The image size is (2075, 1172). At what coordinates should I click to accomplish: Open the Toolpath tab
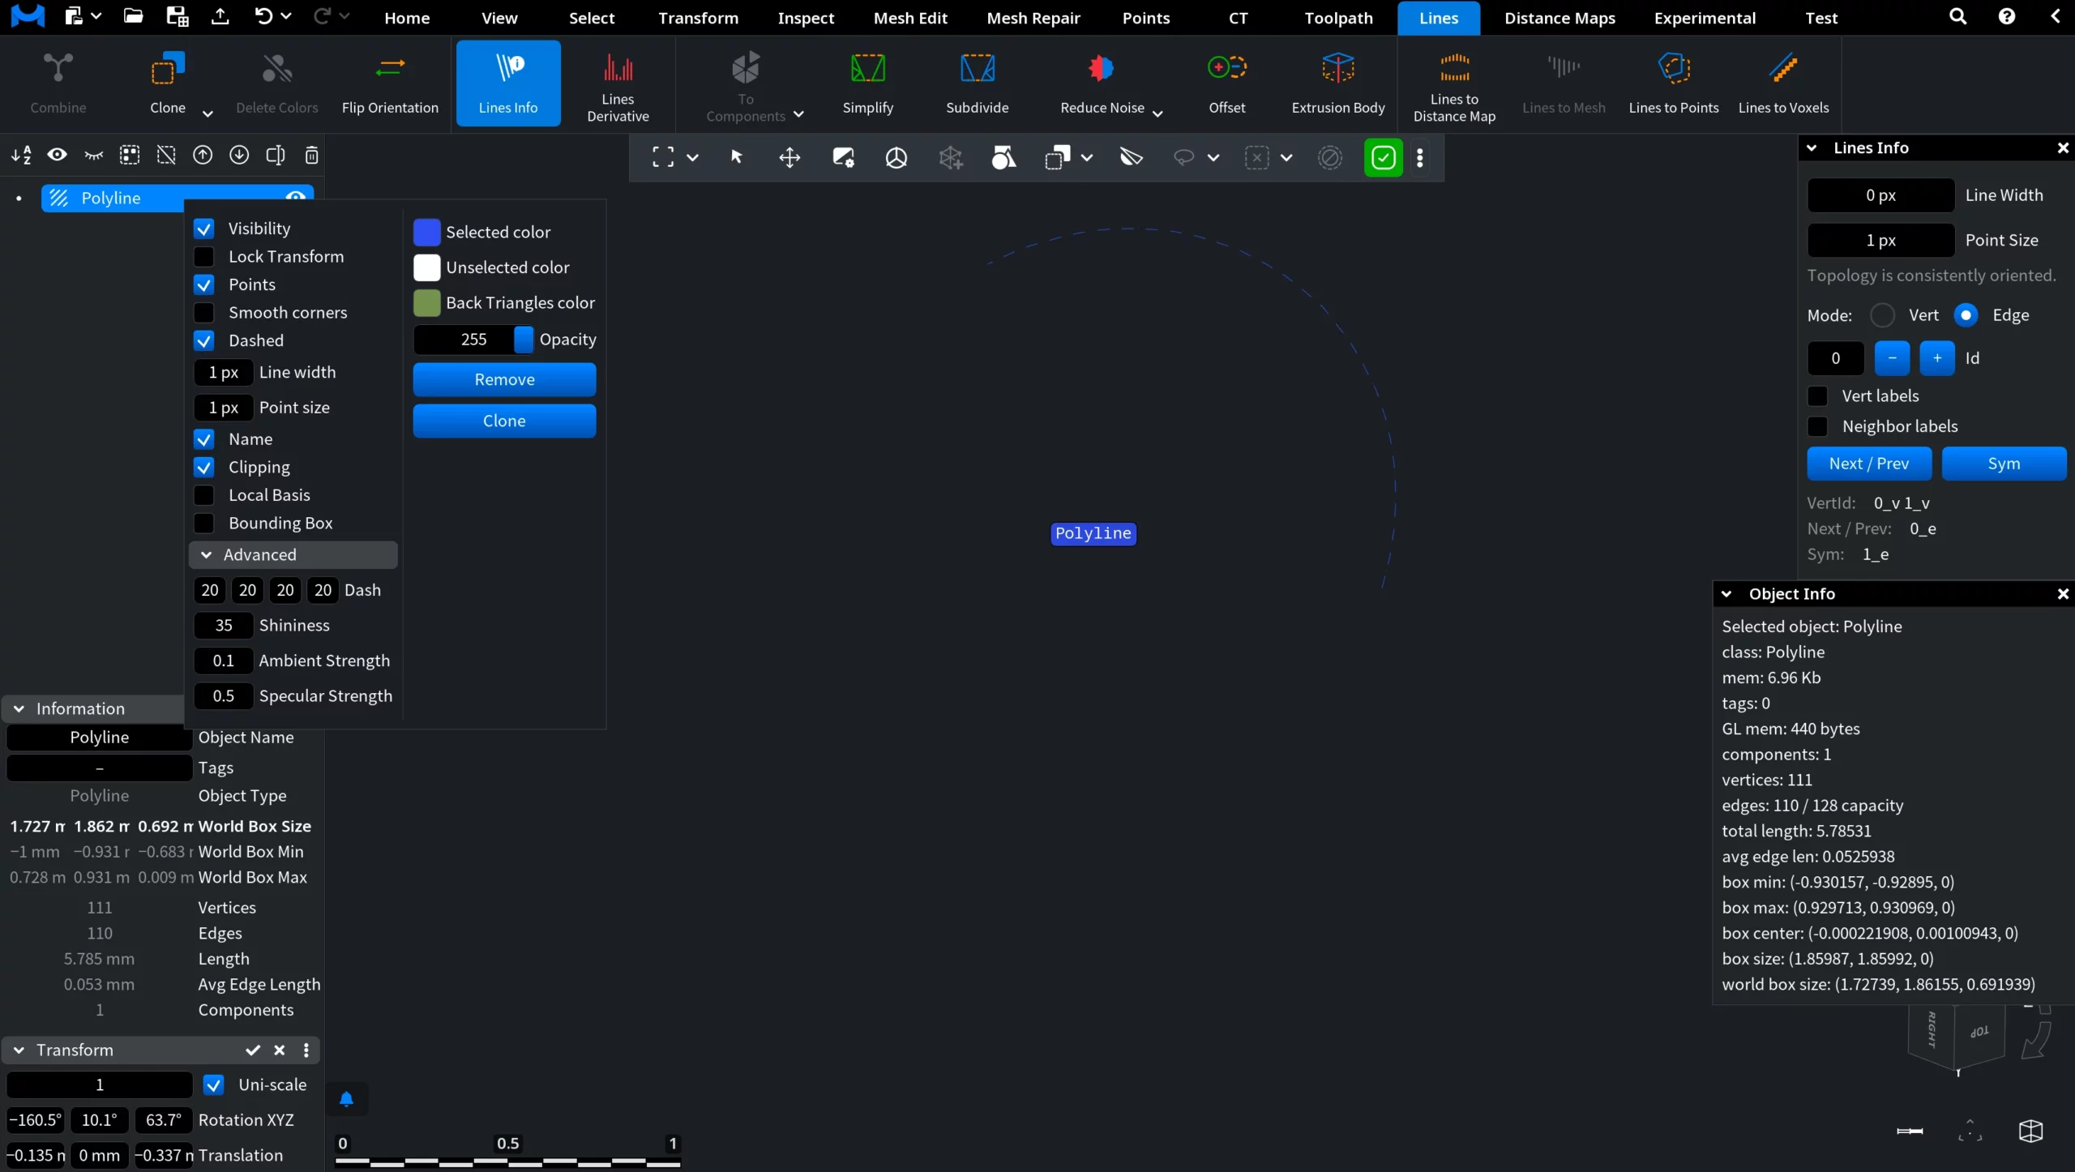(x=1338, y=18)
